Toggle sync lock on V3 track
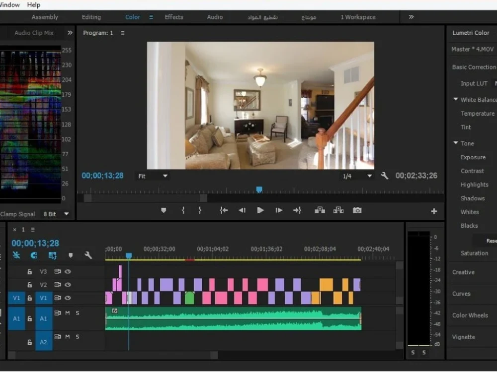 point(57,271)
